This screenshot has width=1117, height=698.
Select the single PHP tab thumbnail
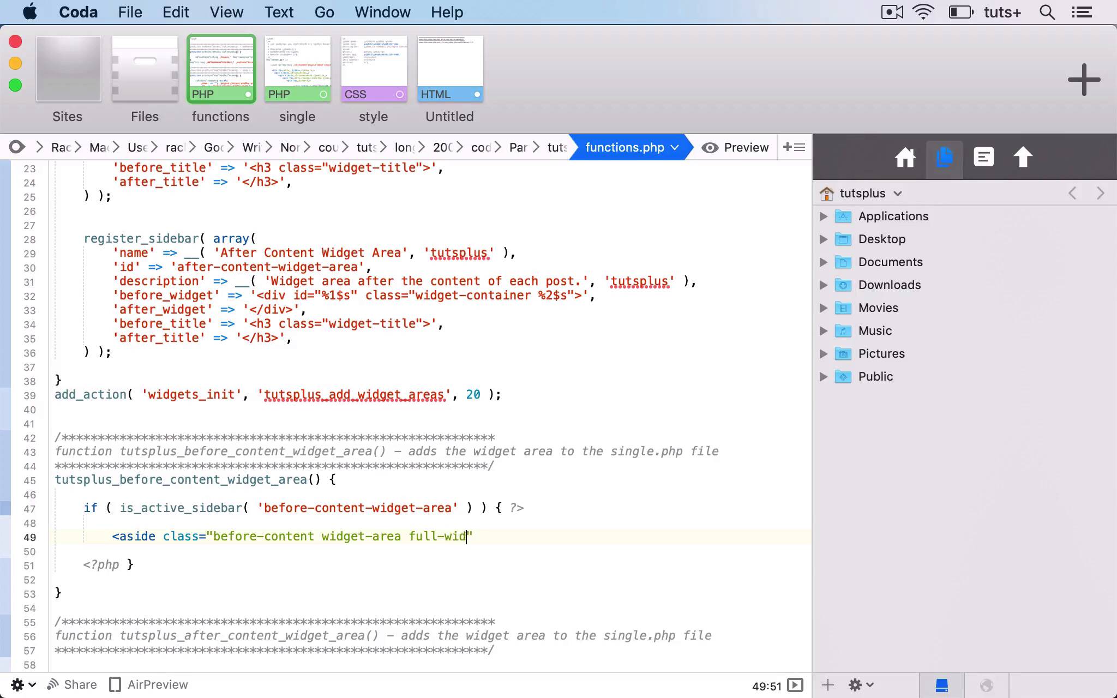pyautogui.click(x=297, y=68)
